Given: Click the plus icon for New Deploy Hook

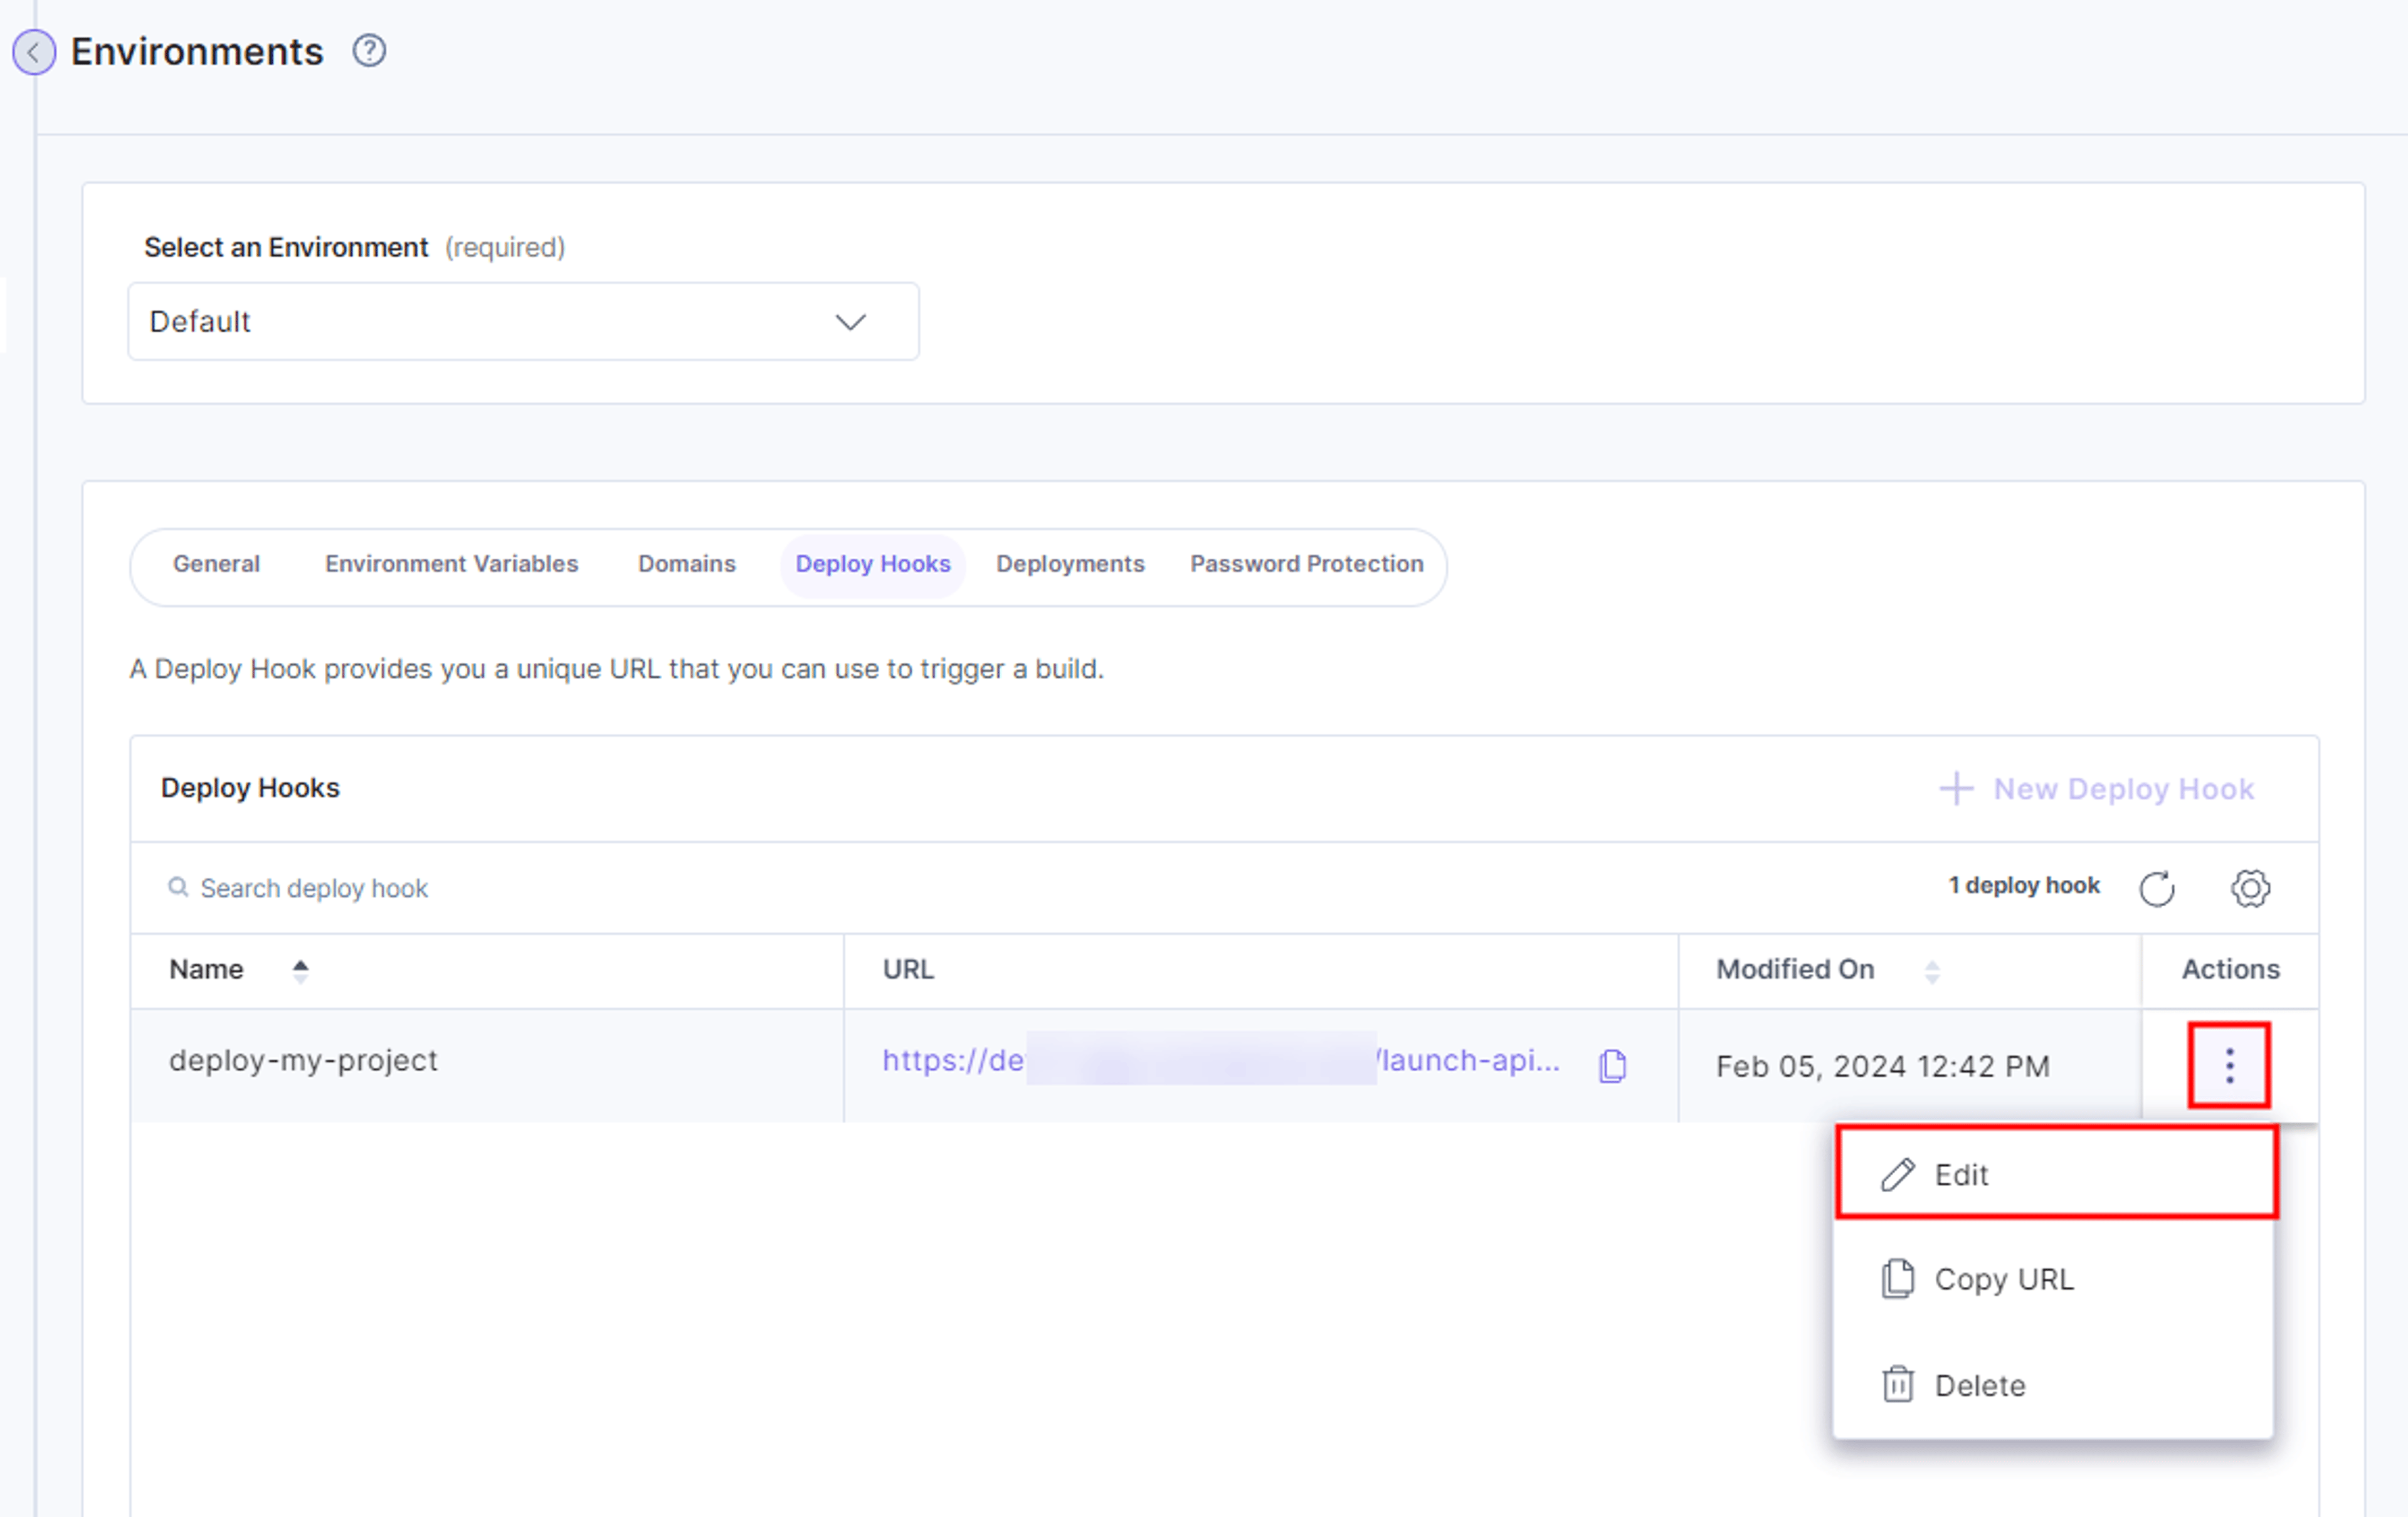Looking at the screenshot, I should 1956,789.
